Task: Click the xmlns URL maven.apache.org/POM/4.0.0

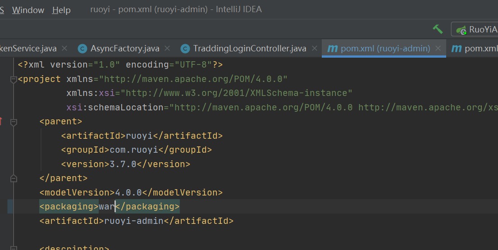Action: tap(193, 79)
